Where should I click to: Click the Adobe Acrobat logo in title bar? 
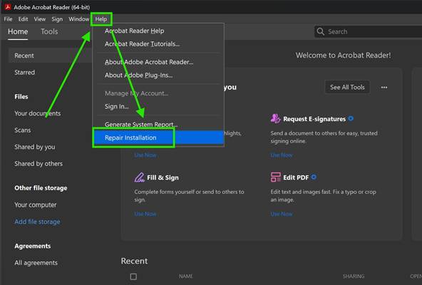[x=8, y=6]
